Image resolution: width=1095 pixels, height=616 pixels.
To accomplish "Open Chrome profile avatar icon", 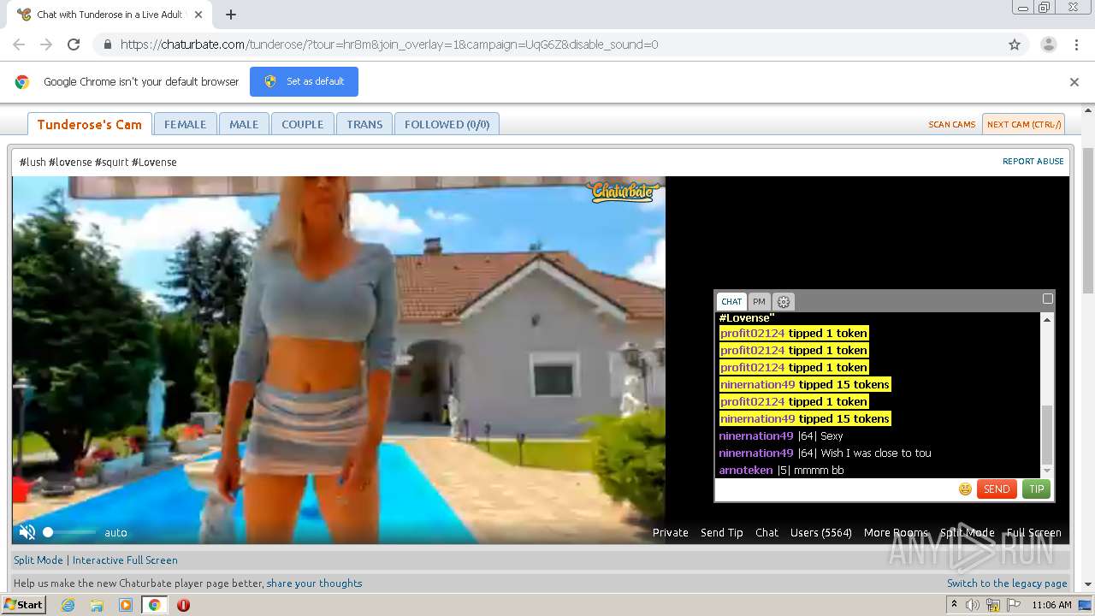I will pos(1048,44).
